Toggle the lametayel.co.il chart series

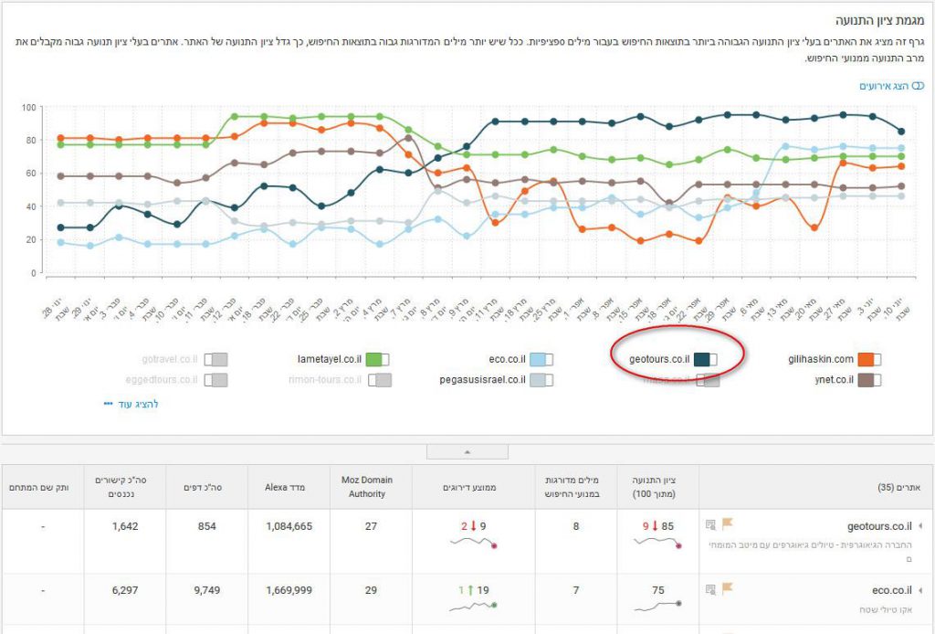pos(377,359)
